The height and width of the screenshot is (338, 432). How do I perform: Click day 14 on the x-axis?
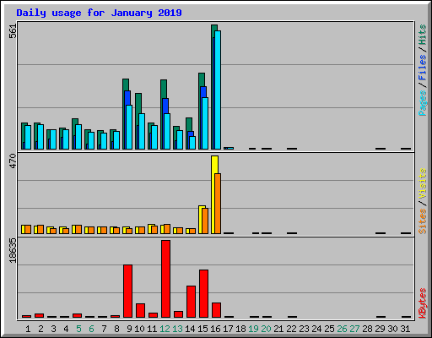(x=190, y=329)
